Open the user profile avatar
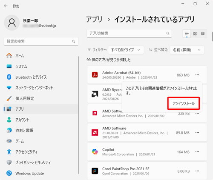Screen dimensions: 213x180 tap(12, 23)
